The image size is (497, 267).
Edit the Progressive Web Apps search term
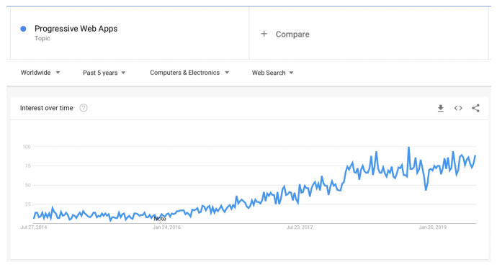76,29
